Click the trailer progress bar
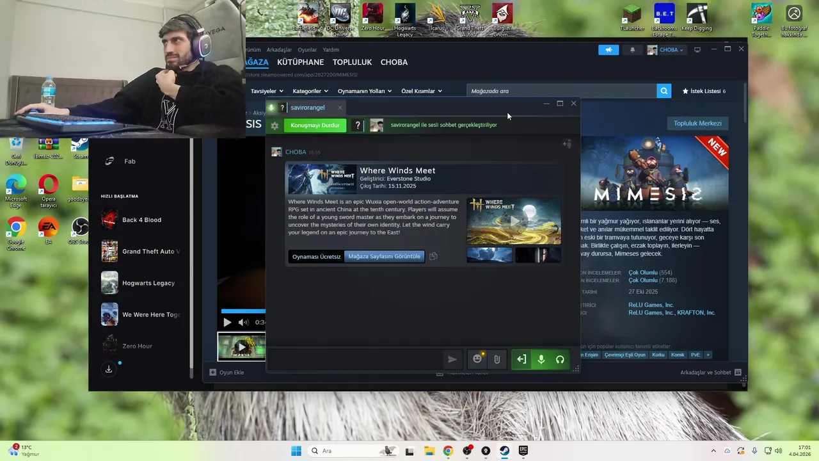 243,312
